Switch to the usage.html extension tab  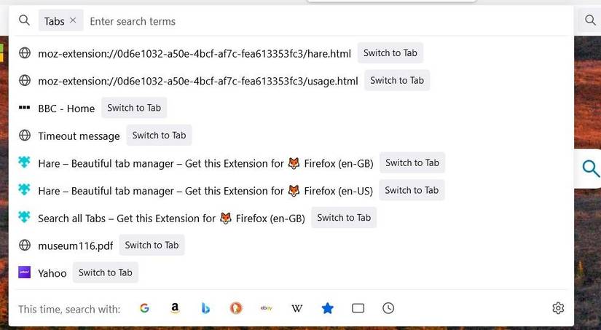(397, 80)
